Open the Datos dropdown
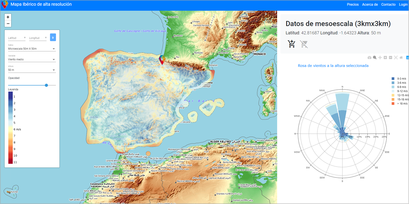 tap(32, 49)
